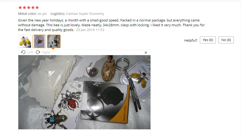
Task: Click the enlarged photo of brooches and keychain
Action: pyautogui.click(x=84, y=92)
